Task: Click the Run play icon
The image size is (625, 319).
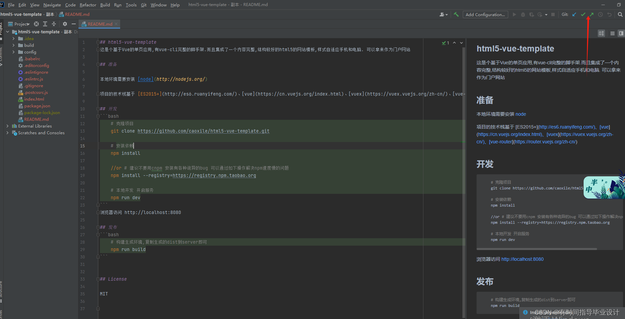Action: (x=514, y=14)
